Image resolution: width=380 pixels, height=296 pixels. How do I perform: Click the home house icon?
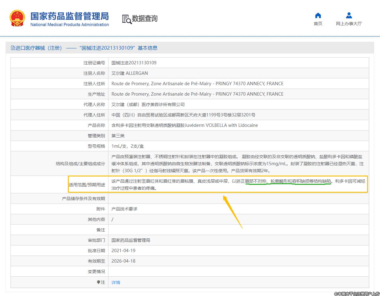click(318, 16)
